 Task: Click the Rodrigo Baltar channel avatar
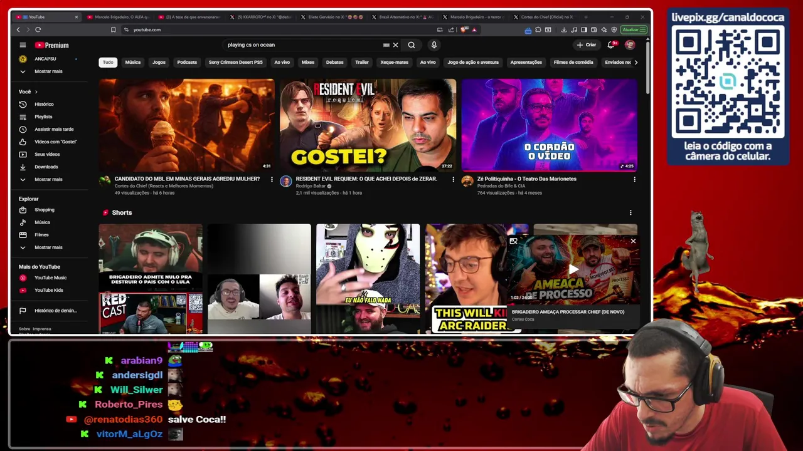click(286, 182)
